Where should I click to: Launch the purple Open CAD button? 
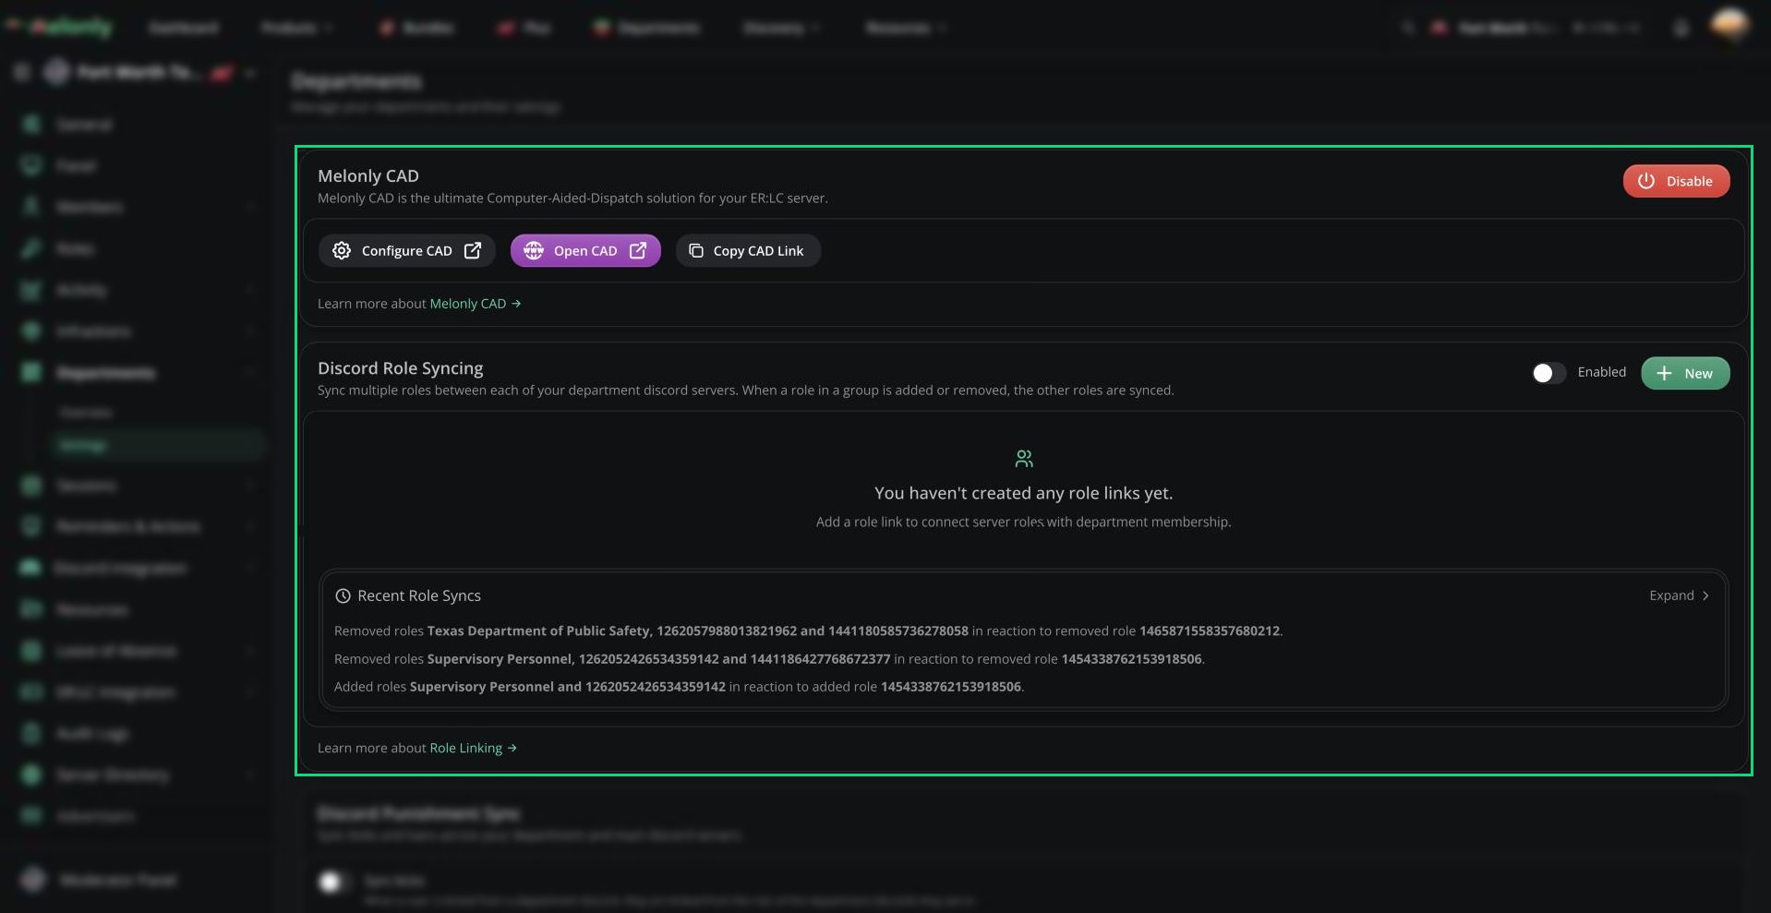coord(585,250)
